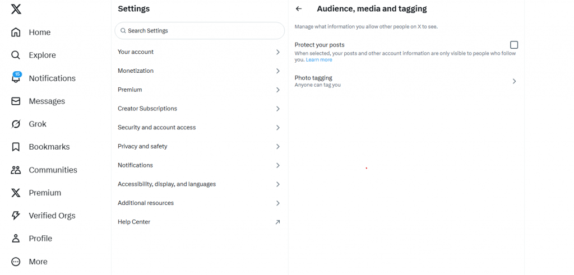This screenshot has width=574, height=275.
Task: Click the Settings column heading
Action: point(133,9)
